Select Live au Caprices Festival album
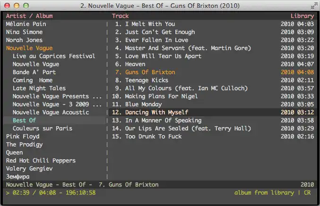This screenshot has height=206, width=320. pos(54,56)
